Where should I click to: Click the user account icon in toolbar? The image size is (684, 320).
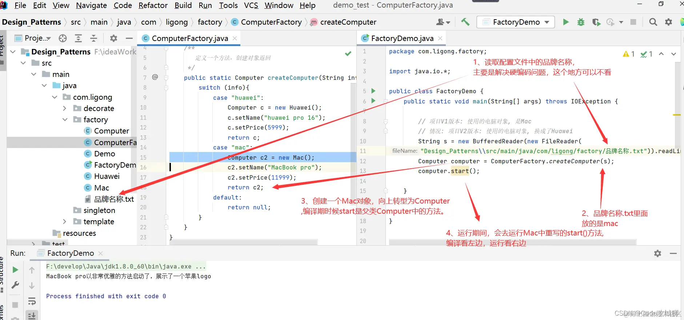pyautogui.click(x=440, y=22)
